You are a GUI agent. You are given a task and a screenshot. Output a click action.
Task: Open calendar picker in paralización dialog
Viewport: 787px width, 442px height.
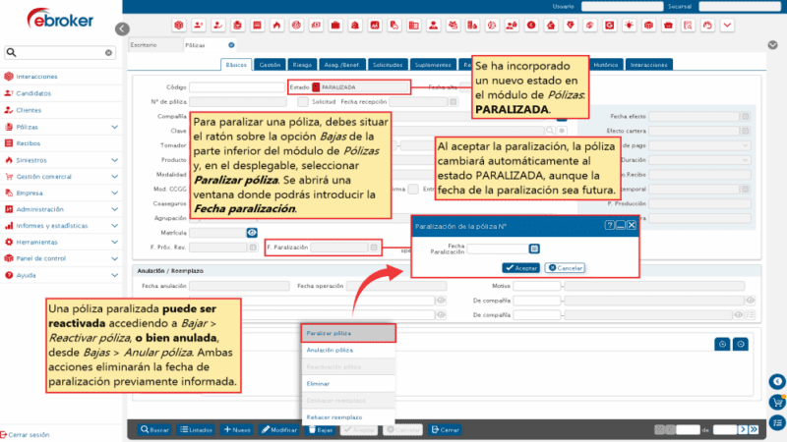(534, 249)
